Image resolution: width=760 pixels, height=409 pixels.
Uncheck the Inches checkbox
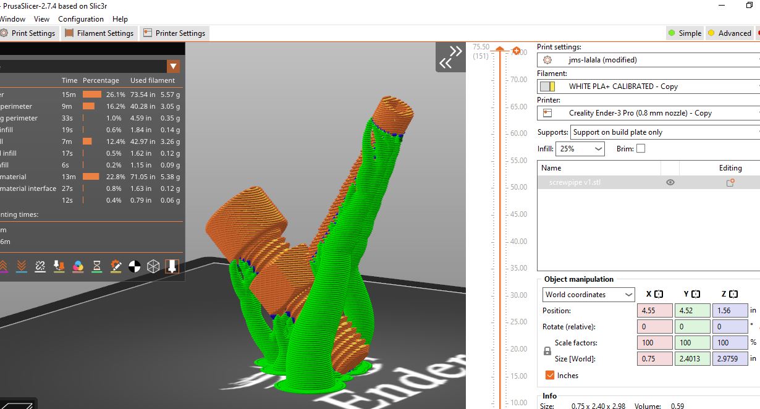550,375
